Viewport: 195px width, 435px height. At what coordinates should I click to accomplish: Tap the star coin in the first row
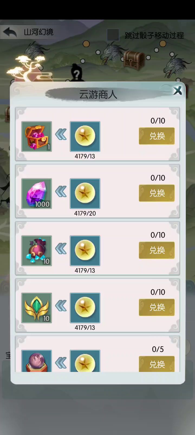tap(85, 136)
